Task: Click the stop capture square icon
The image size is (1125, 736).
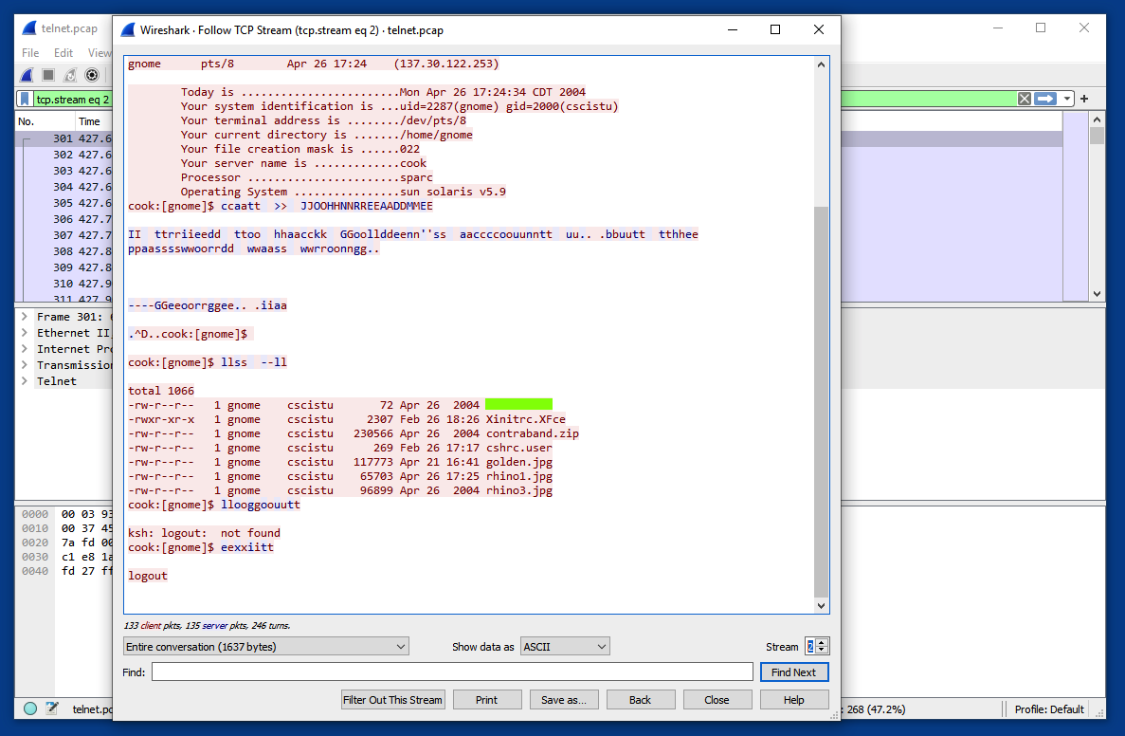Action: tap(48, 75)
